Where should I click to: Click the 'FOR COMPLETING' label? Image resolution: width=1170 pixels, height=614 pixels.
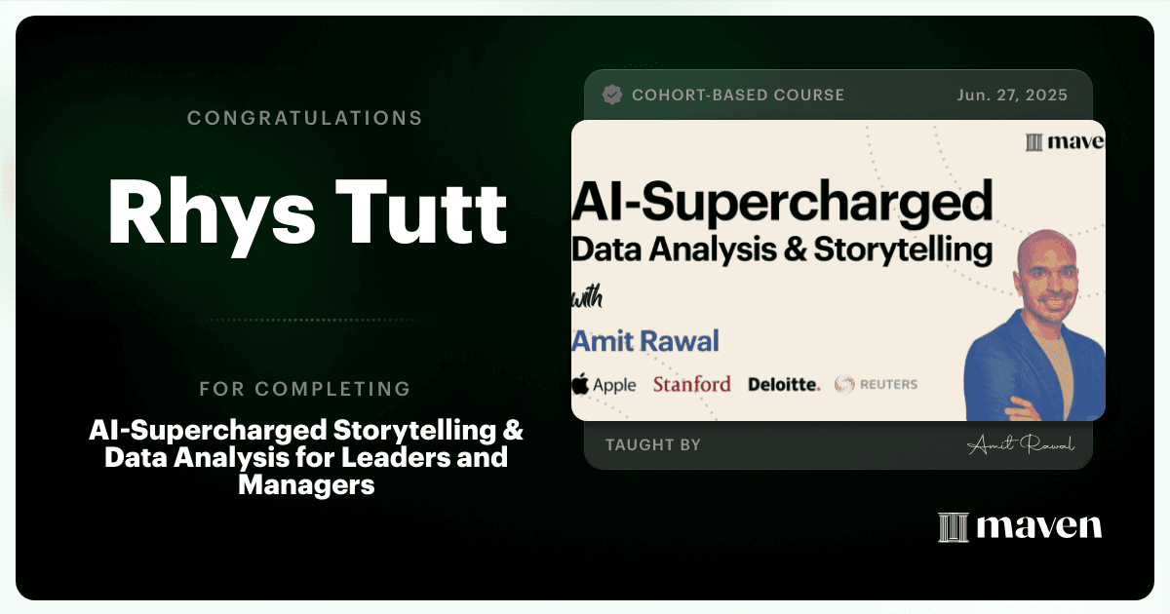click(305, 389)
